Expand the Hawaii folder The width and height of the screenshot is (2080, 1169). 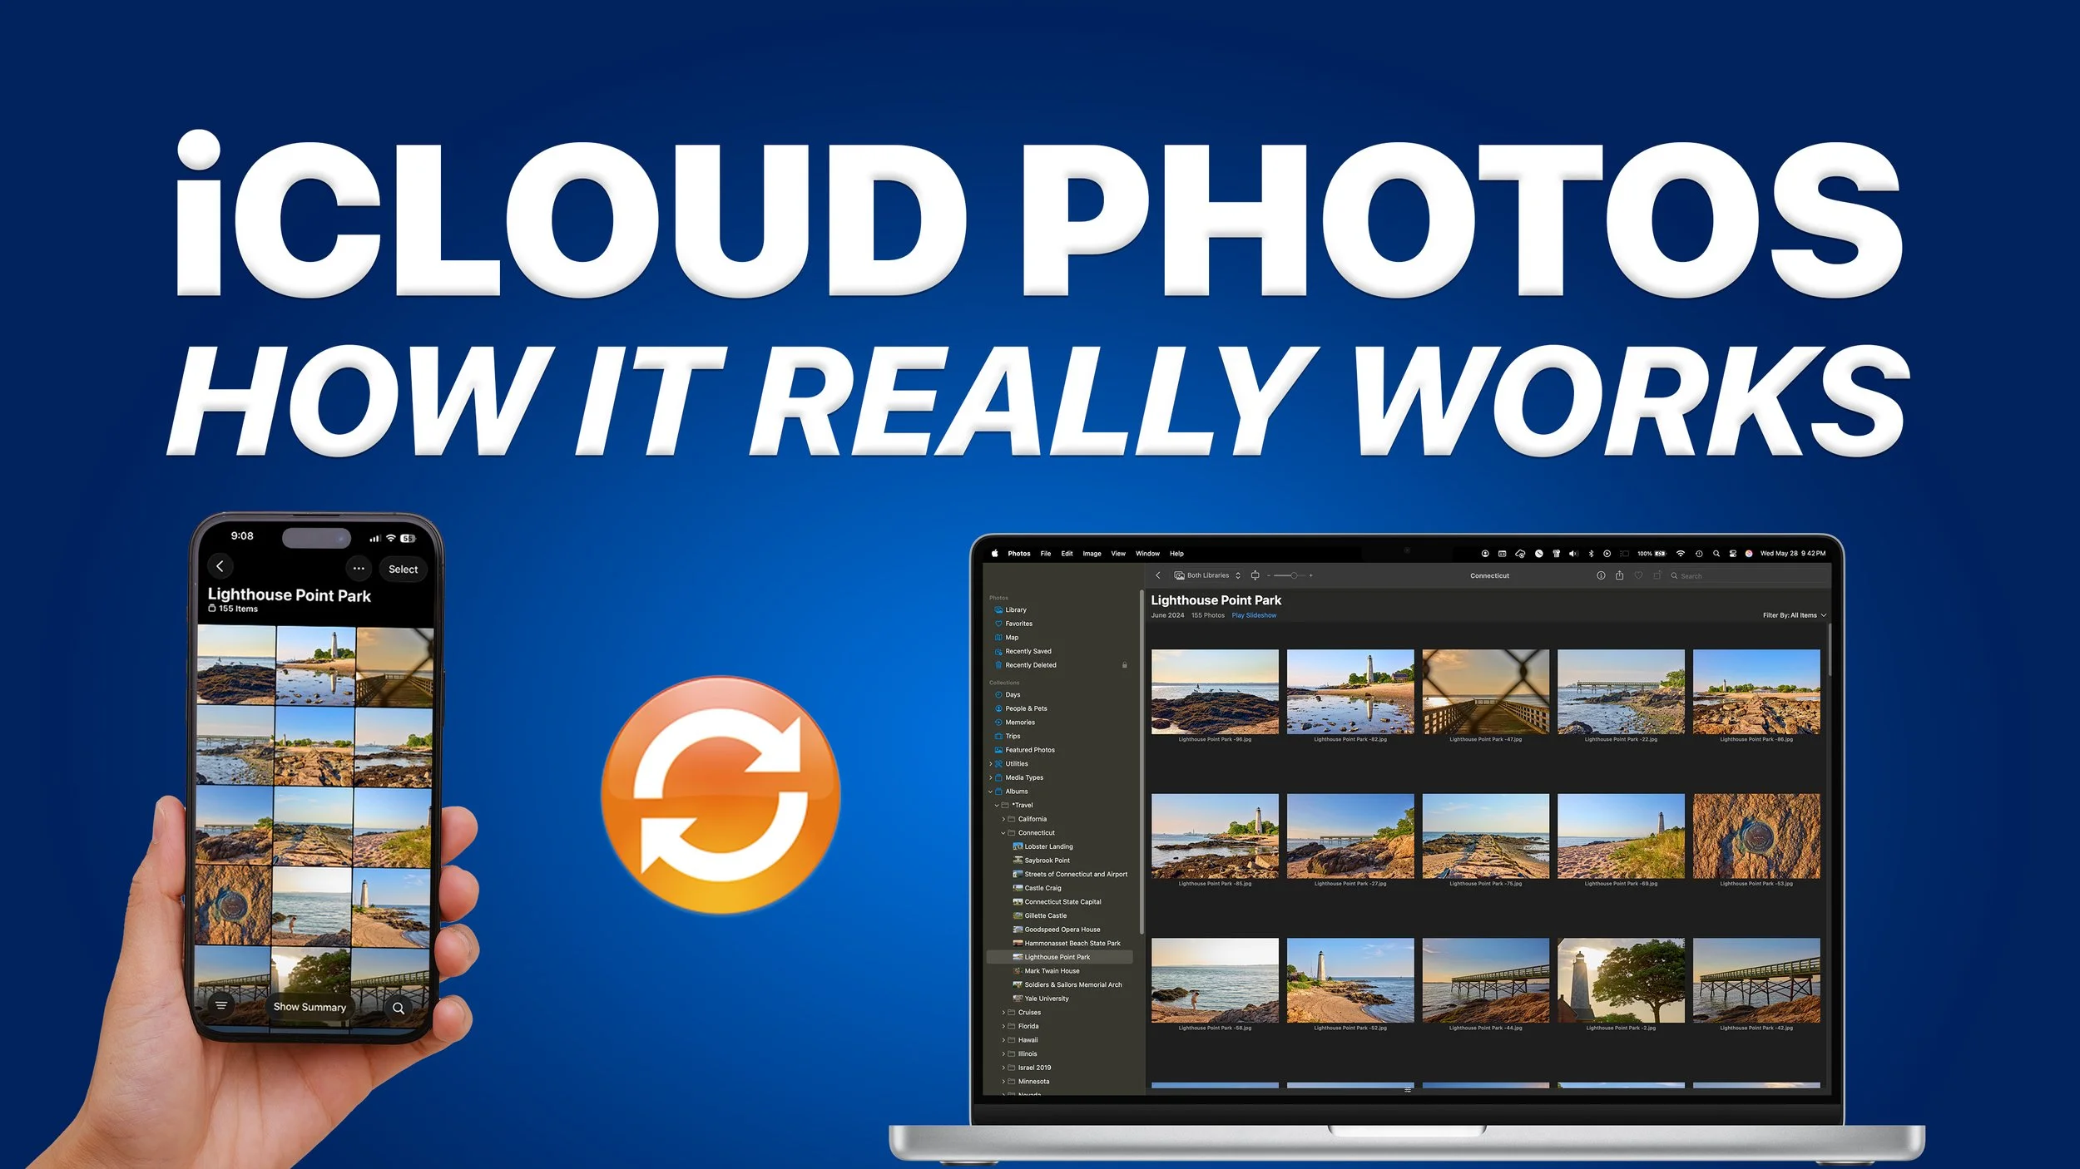(x=1003, y=1040)
